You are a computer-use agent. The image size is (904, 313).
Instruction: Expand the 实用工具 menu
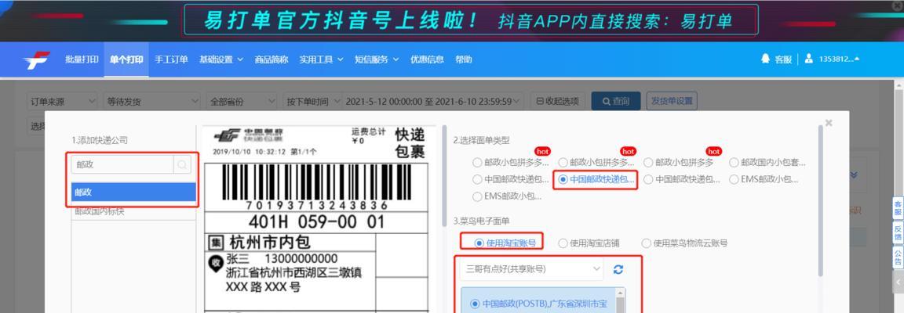tap(321, 59)
